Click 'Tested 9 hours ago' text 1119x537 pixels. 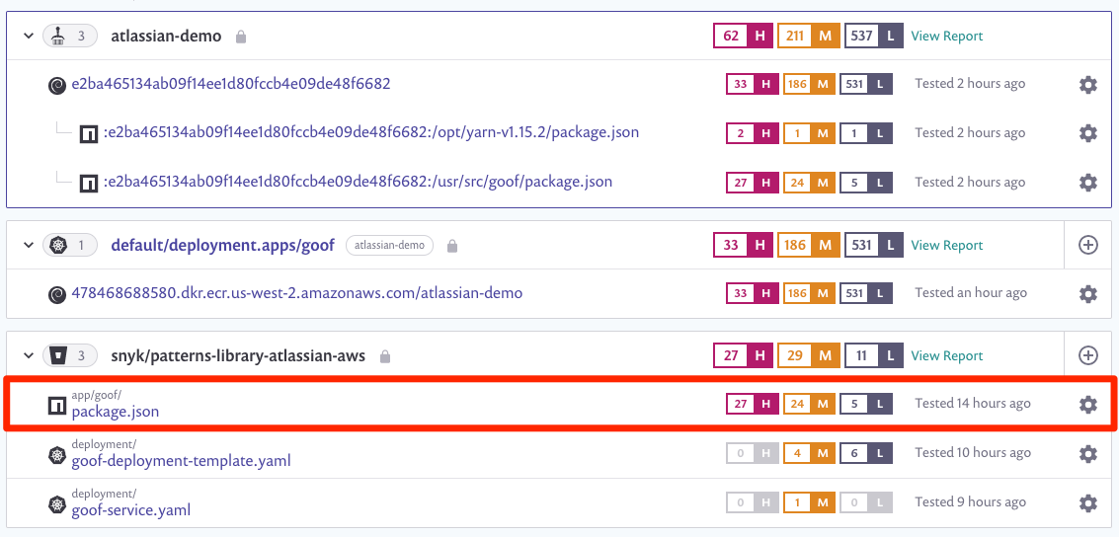tap(971, 502)
